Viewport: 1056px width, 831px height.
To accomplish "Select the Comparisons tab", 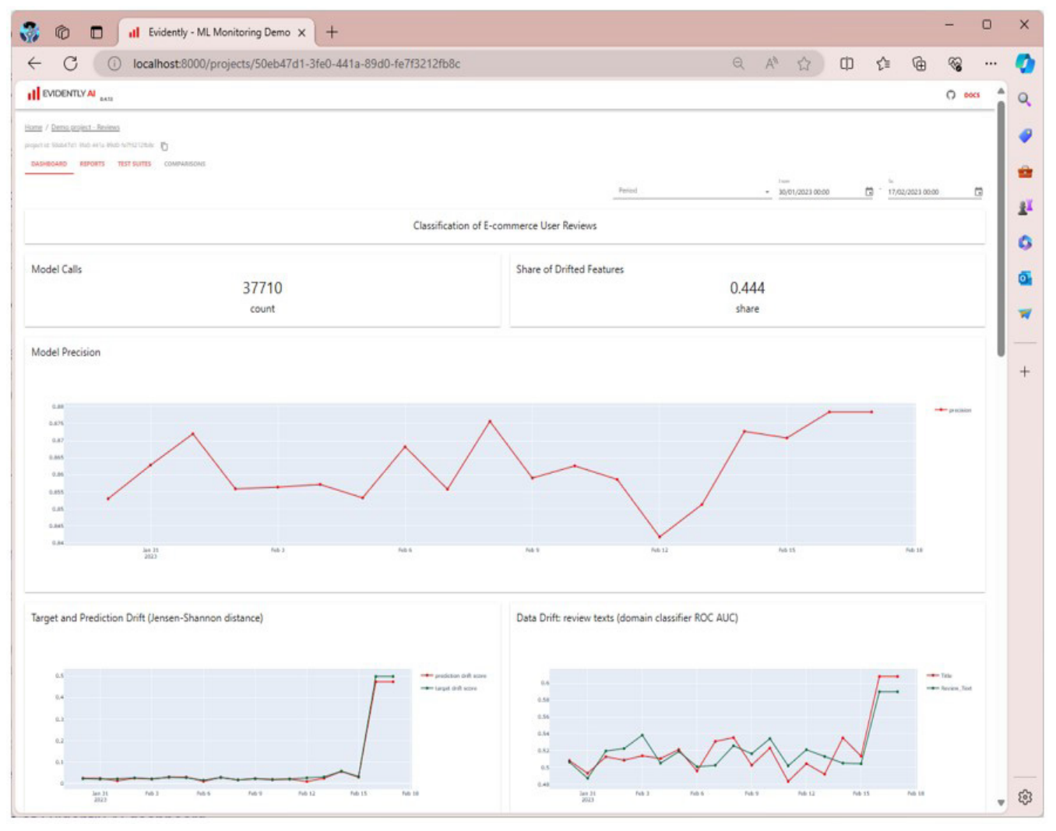I will 185,164.
